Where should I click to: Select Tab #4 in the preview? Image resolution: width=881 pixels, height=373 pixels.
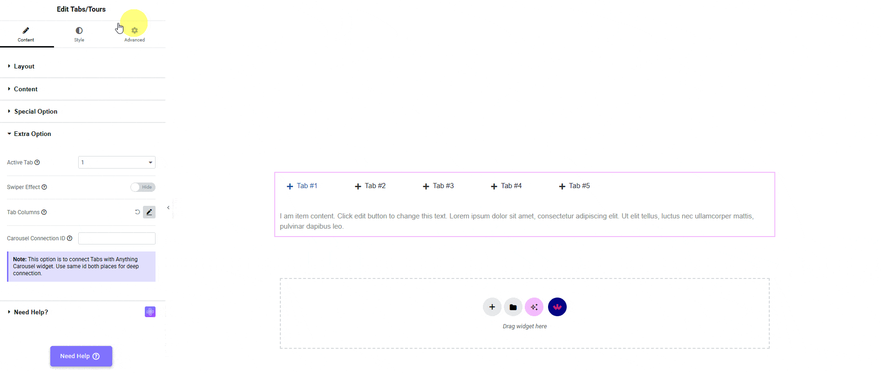click(x=511, y=186)
